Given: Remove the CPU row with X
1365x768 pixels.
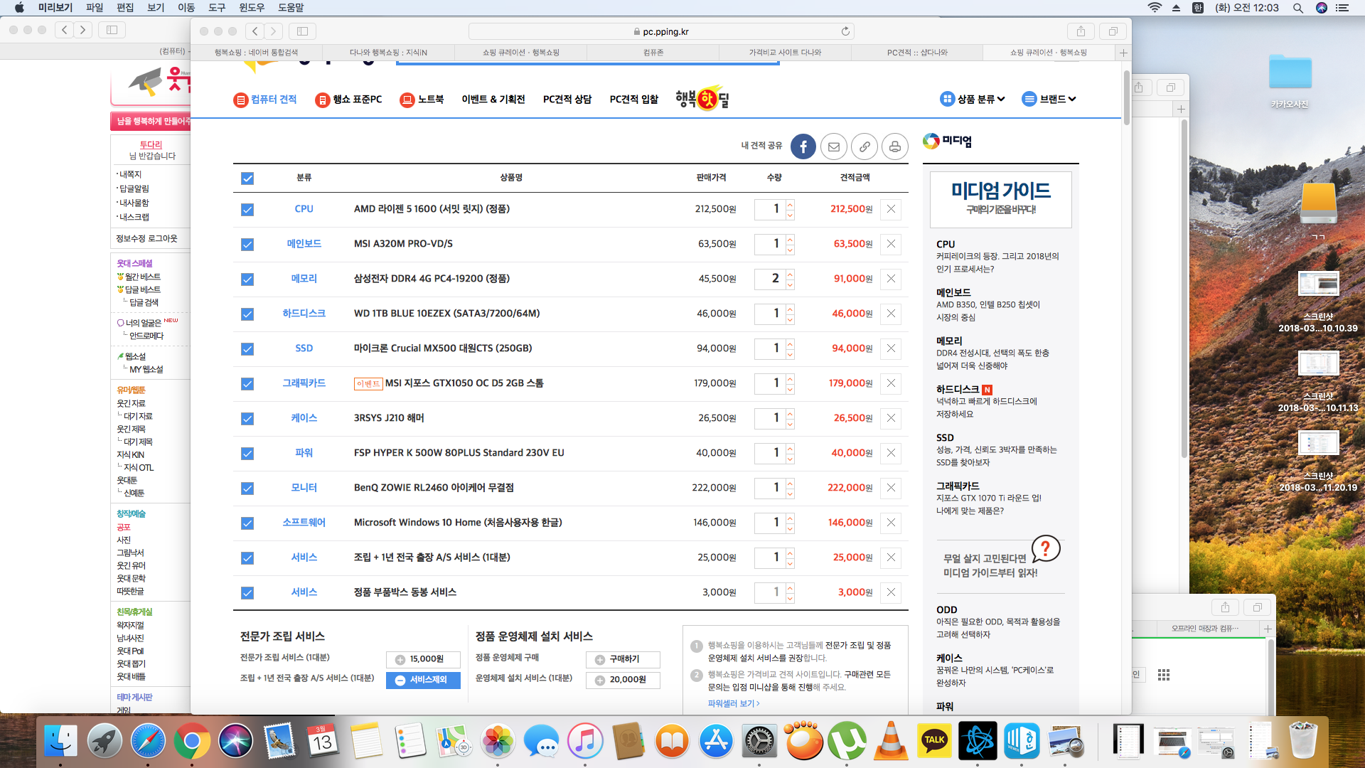Looking at the screenshot, I should pos(891,209).
